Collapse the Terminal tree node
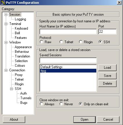 click(x=6, y=24)
